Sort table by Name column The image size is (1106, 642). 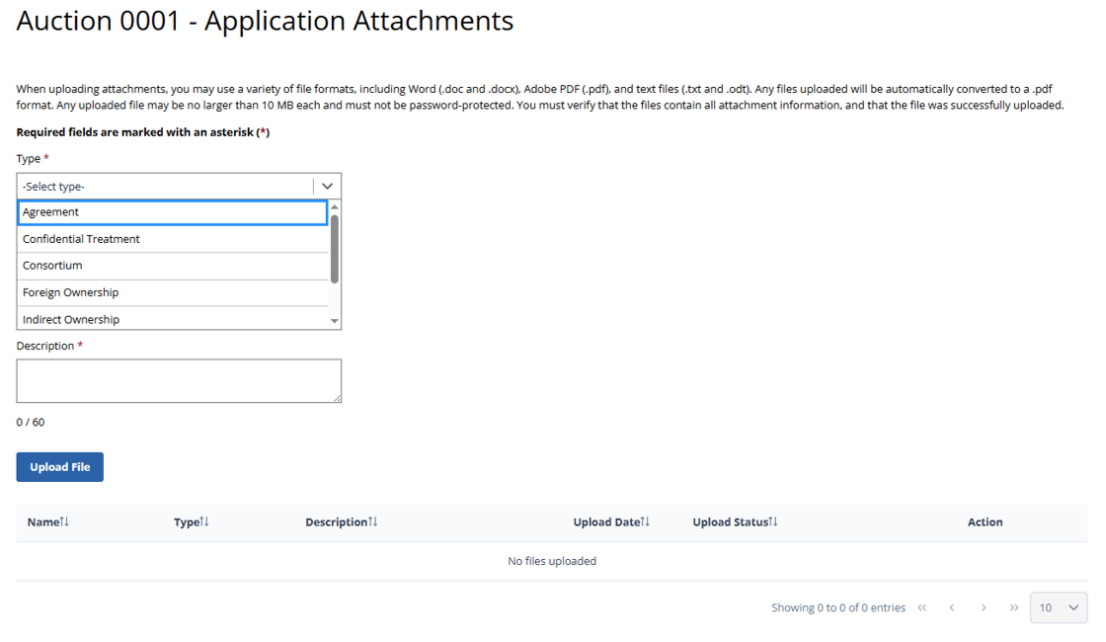pyautogui.click(x=48, y=522)
